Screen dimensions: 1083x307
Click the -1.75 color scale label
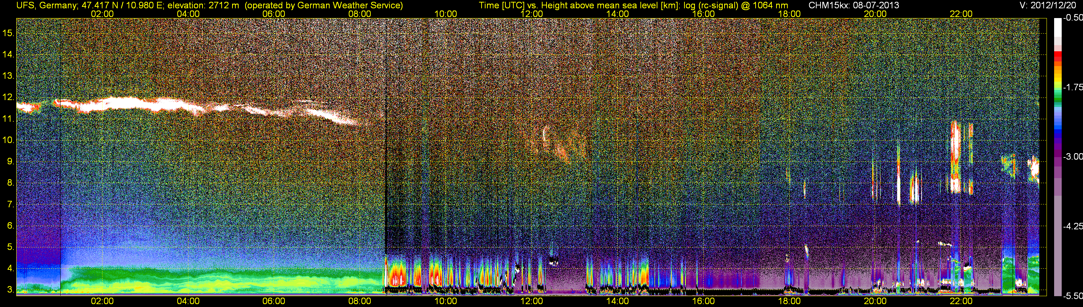pyautogui.click(x=1073, y=87)
